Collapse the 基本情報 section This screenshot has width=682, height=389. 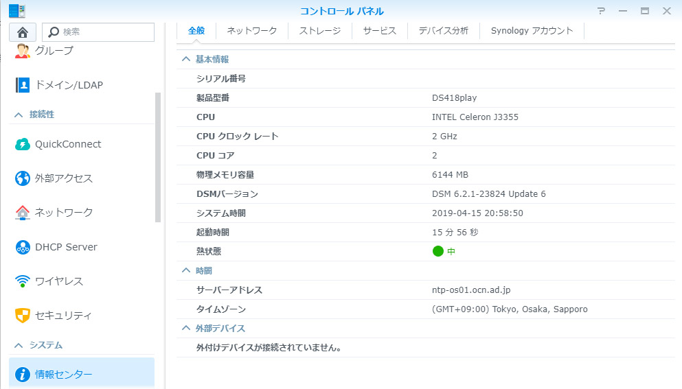coord(185,59)
